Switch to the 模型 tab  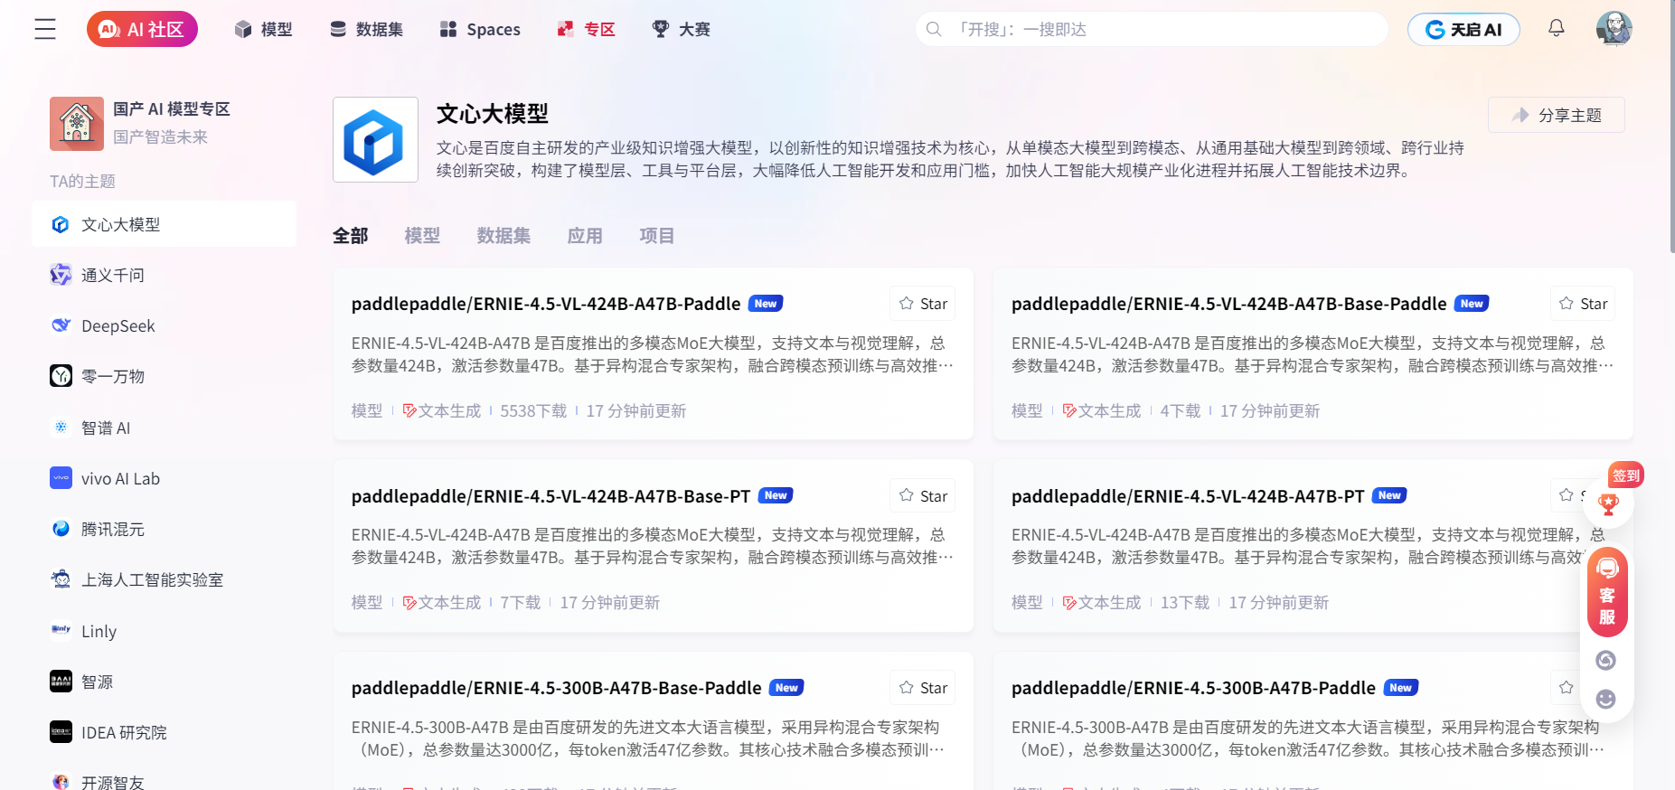point(422,236)
